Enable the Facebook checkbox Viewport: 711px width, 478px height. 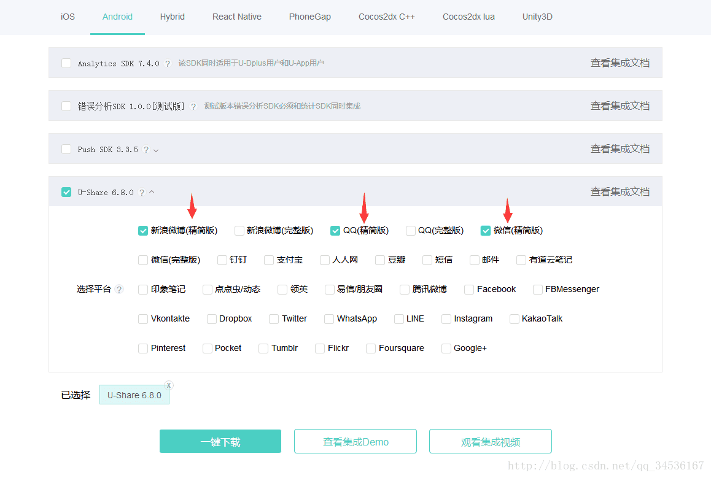469,290
